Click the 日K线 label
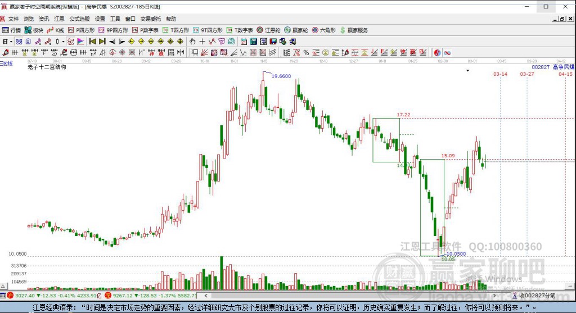Image resolution: width=576 pixels, height=313 pixels. tap(6, 63)
